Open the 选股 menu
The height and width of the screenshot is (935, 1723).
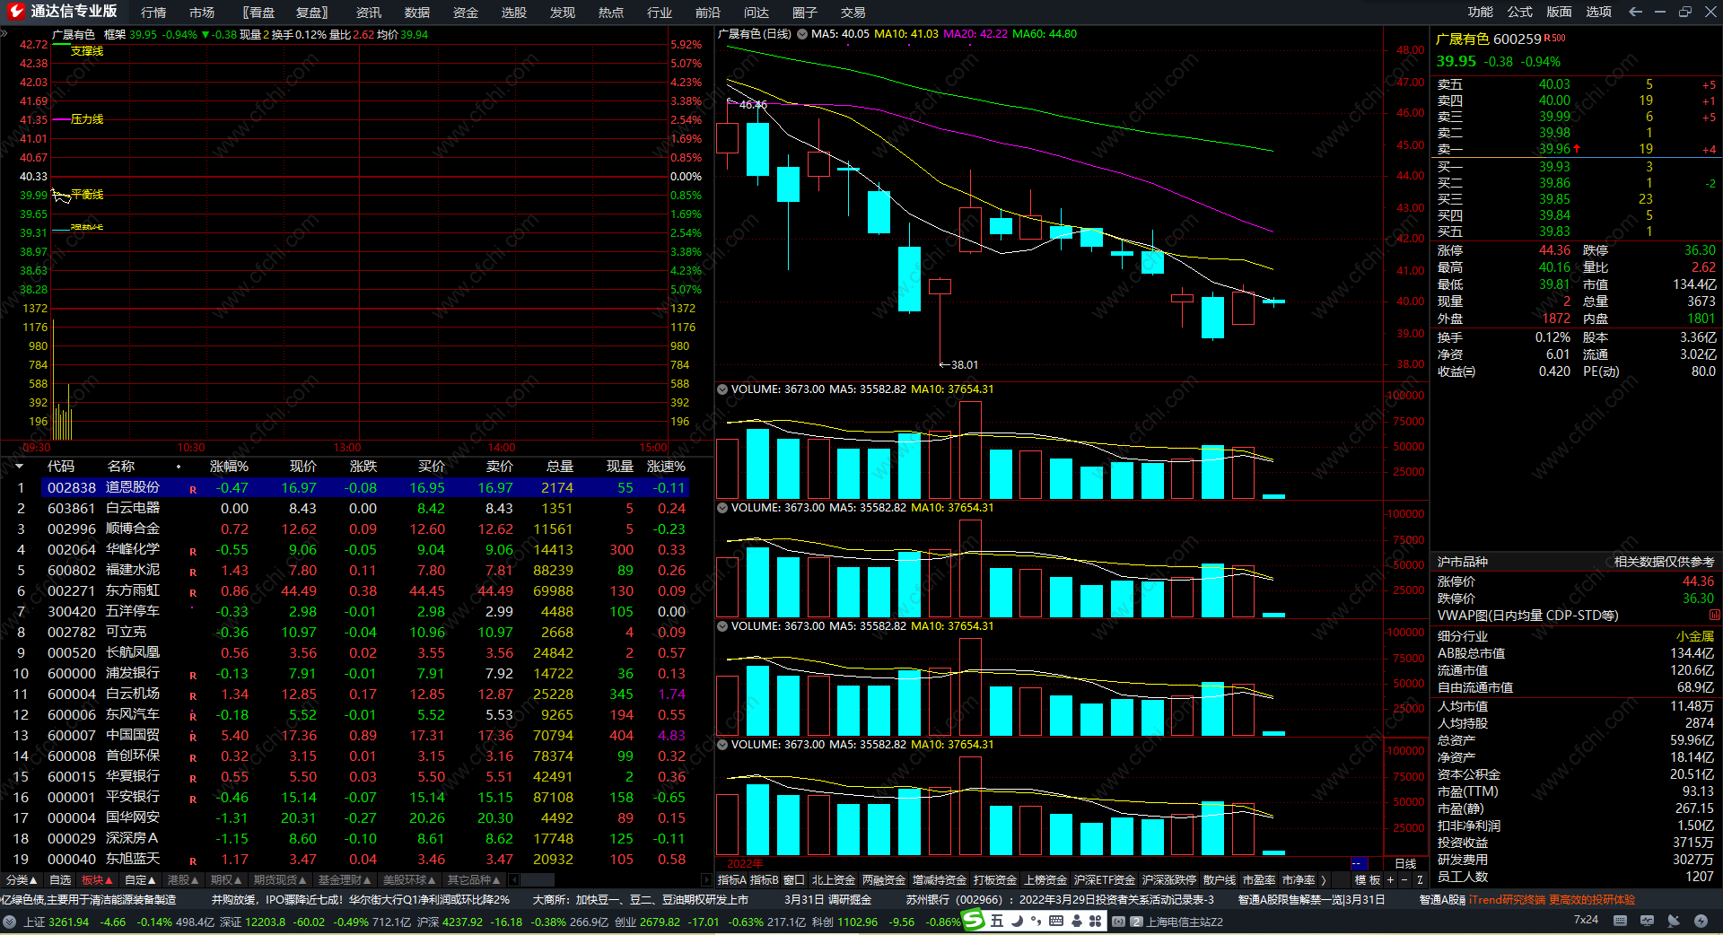coord(514,13)
